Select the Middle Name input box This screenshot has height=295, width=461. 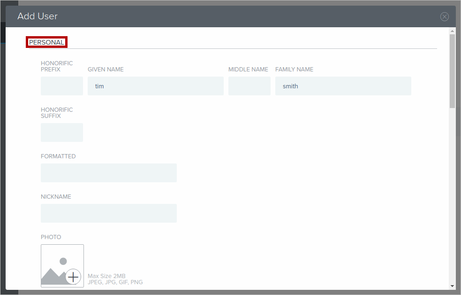click(249, 86)
